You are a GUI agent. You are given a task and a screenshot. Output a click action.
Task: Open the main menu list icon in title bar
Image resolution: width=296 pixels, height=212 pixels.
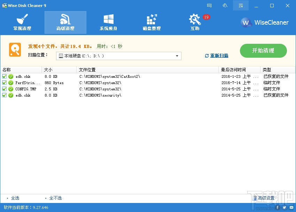(x=241, y=6)
